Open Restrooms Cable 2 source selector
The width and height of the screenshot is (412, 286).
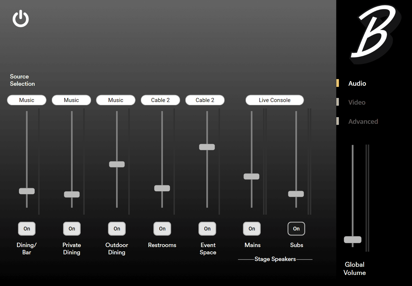coord(160,100)
